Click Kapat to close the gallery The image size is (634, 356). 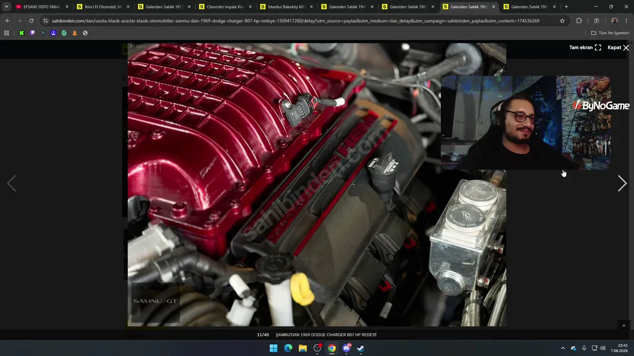click(x=618, y=47)
